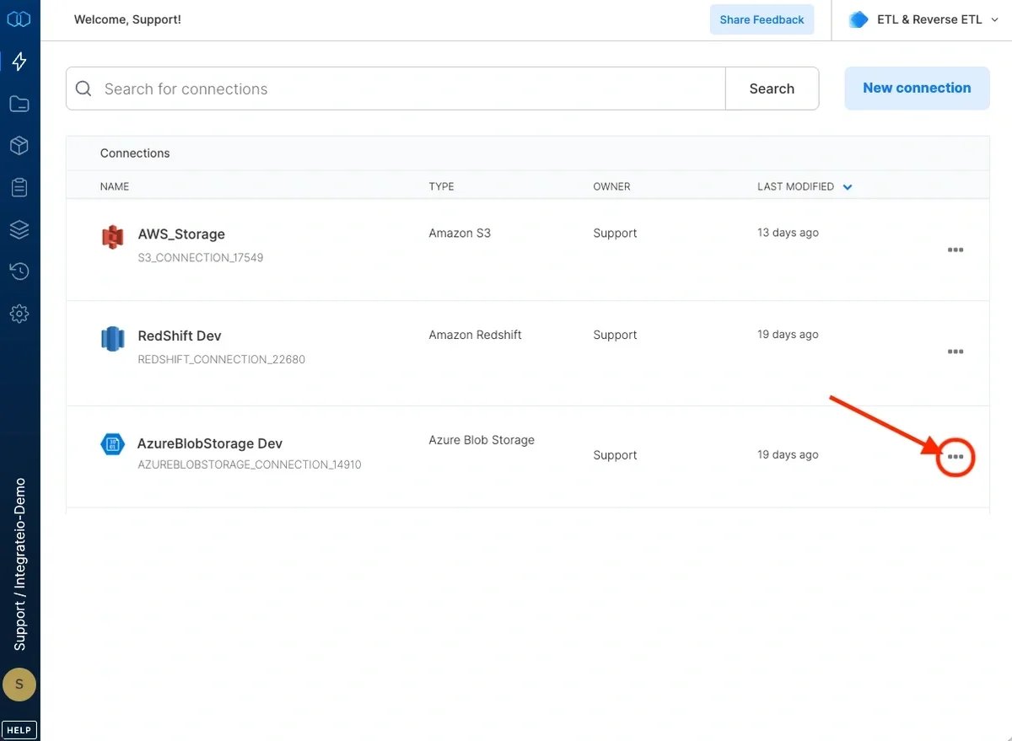Click the user avatar labeled S

tap(19, 685)
